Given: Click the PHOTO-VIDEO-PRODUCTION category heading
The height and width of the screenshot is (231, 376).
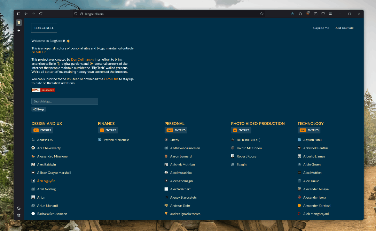Looking at the screenshot, I should (258, 124).
